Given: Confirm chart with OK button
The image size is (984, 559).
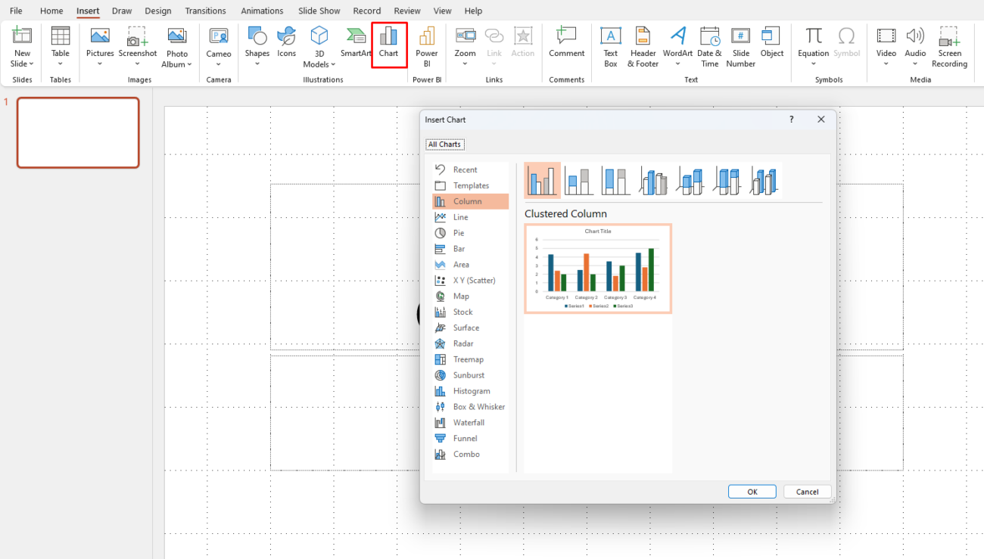Looking at the screenshot, I should coord(752,492).
